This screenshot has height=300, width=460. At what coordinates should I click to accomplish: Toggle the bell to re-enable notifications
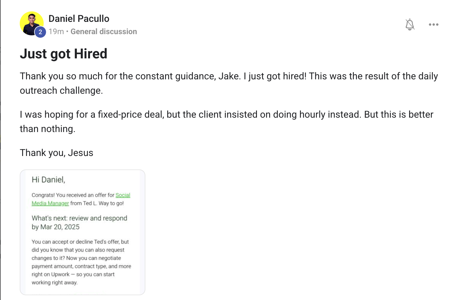coord(410,25)
